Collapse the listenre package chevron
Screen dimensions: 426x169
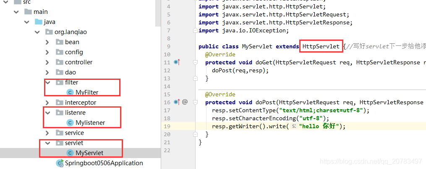tap(48, 113)
